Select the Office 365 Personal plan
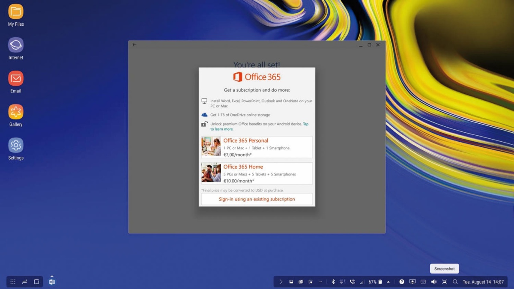 [257, 147]
